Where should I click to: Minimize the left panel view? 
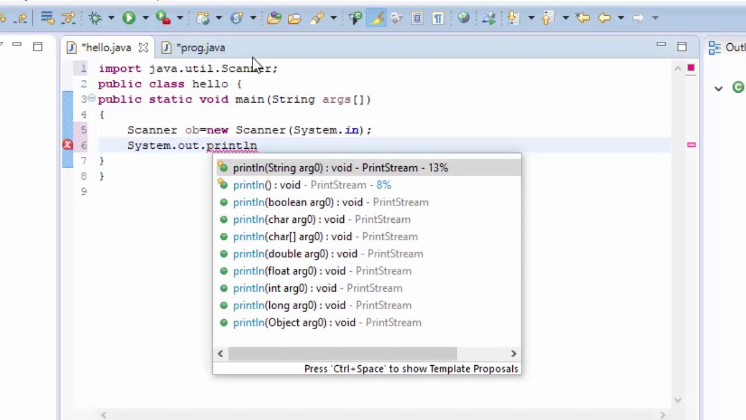(17, 45)
